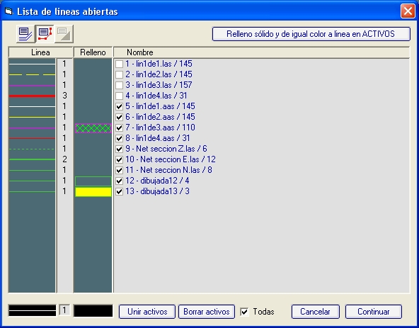Check the 4 - lin1de4.las item
This screenshot has width=419, height=328.
[119, 96]
